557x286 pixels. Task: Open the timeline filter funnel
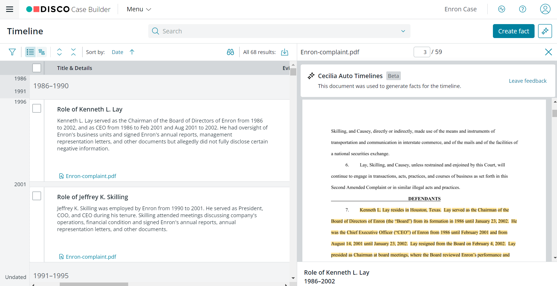tap(12, 52)
